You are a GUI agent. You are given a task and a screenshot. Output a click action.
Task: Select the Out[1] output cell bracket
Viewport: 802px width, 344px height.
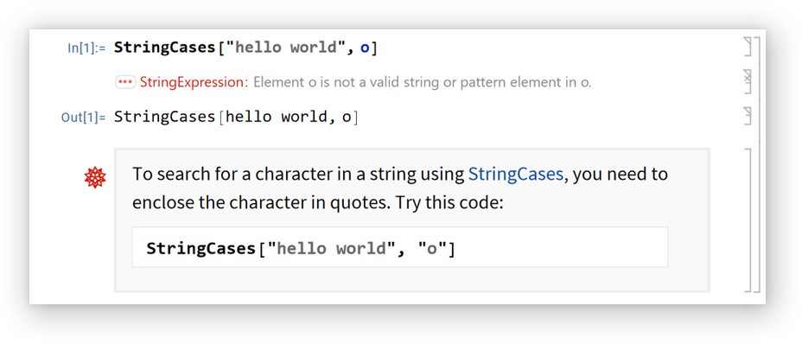point(748,116)
